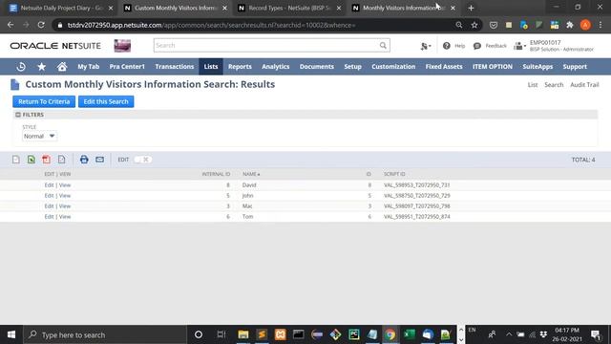Print the search results
The image size is (611, 344).
(x=84, y=160)
